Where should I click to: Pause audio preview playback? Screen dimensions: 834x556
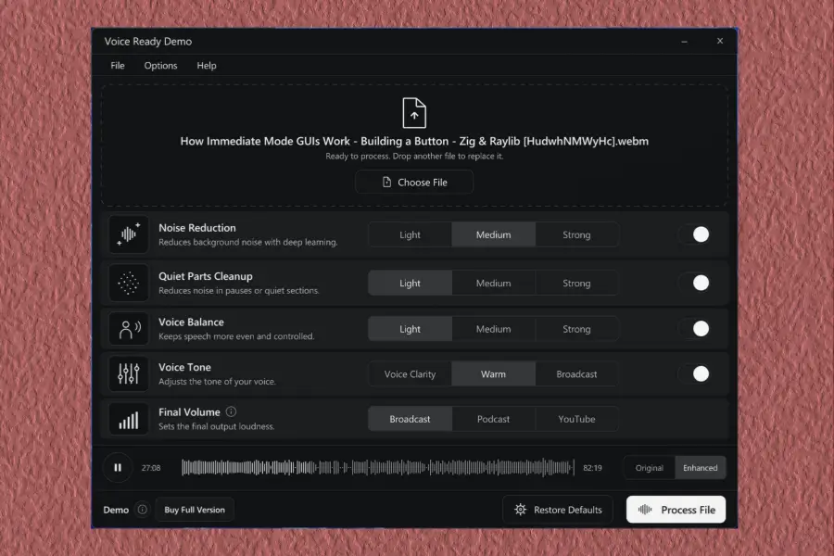click(x=118, y=467)
